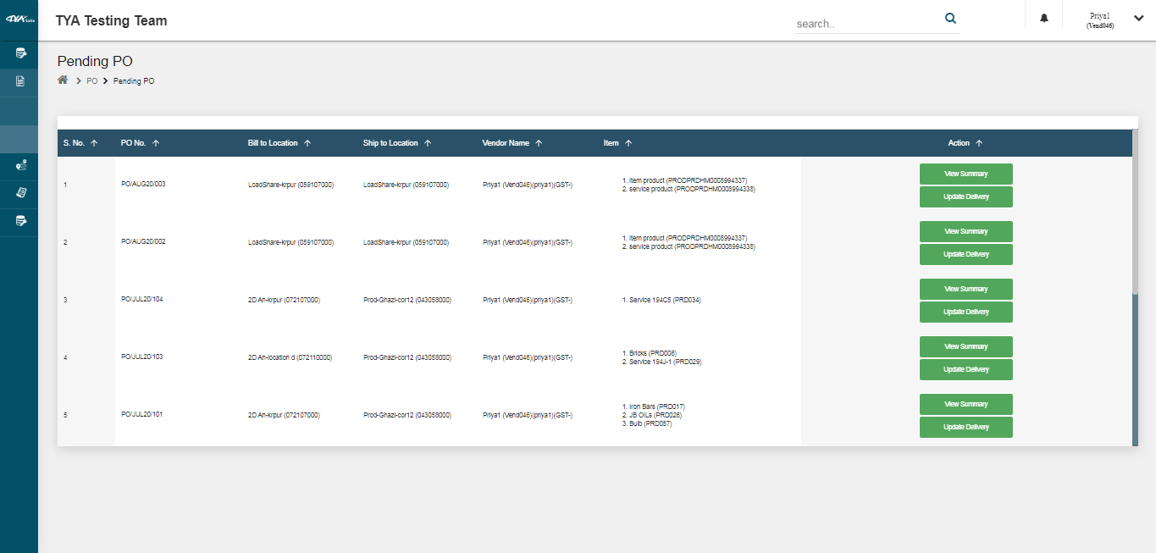Click inside the search input field
This screenshot has width=1156, height=553.
(x=855, y=22)
